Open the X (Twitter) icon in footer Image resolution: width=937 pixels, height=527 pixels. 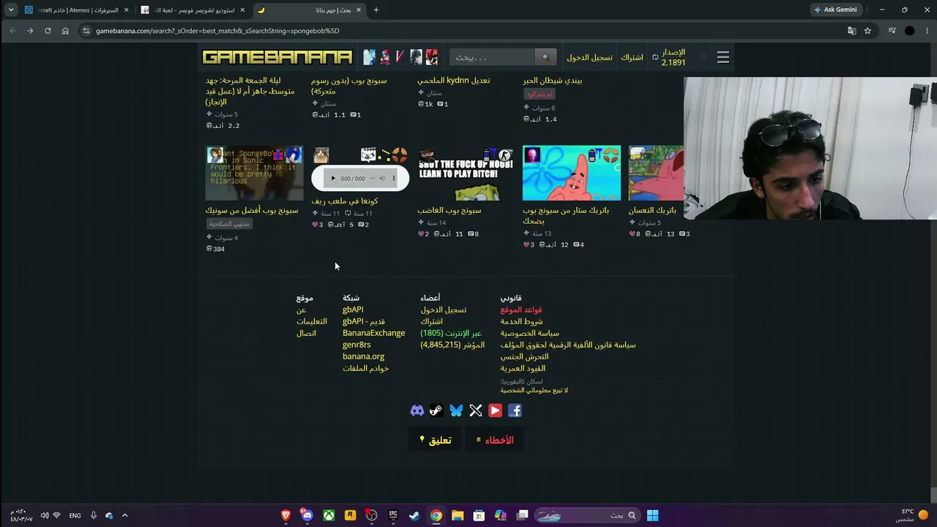[476, 411]
